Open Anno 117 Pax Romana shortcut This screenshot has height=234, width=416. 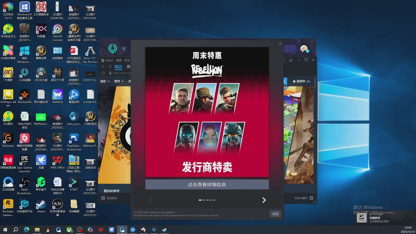point(90,55)
